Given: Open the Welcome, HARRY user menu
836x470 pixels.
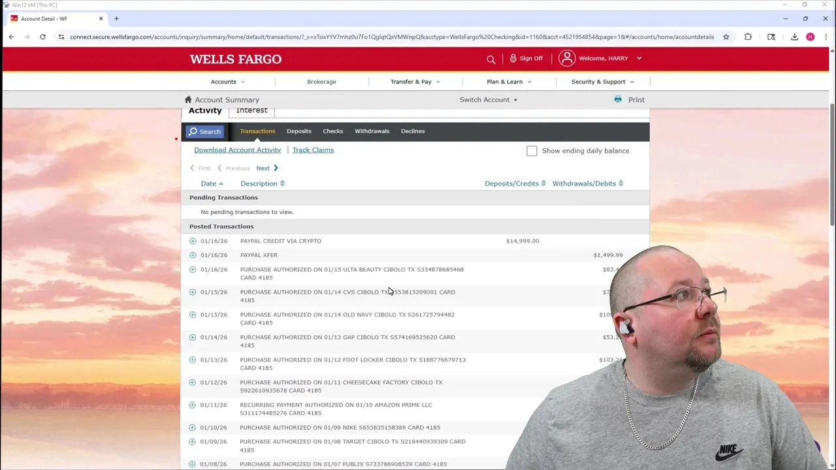Looking at the screenshot, I should 610,58.
